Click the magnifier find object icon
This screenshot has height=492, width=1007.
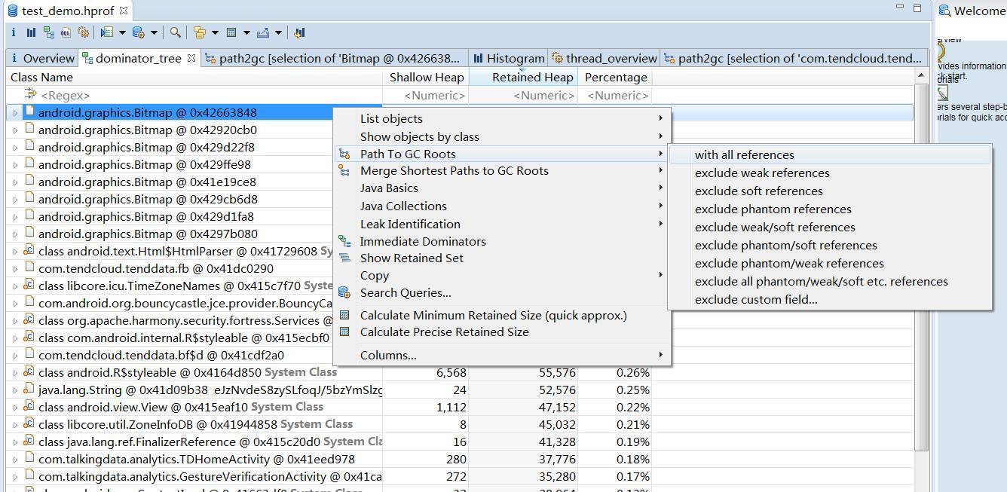(x=175, y=32)
